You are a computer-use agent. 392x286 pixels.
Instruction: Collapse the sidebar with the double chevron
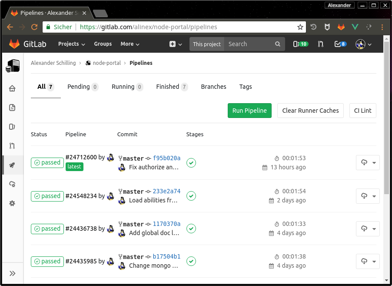(x=12, y=273)
